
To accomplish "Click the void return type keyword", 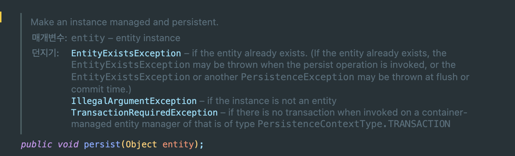I will click(x=68, y=144).
